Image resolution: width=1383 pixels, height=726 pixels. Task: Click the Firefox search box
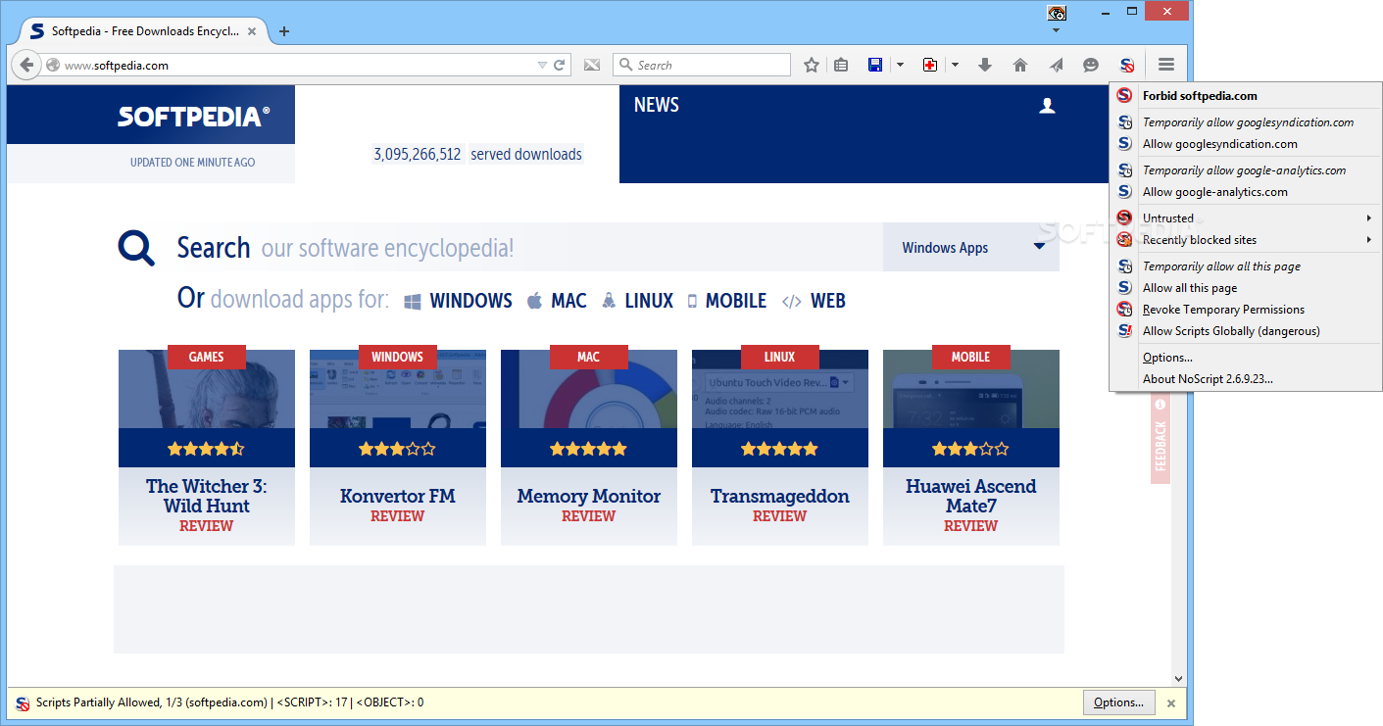coord(702,65)
